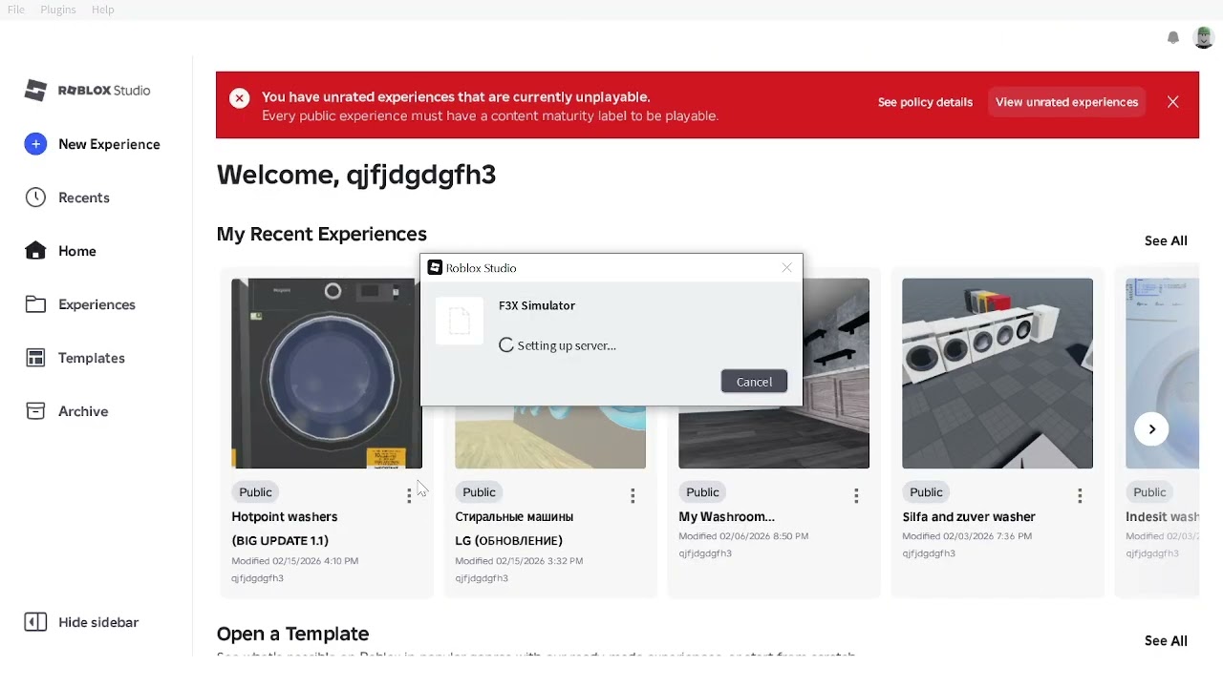Click Open a Template heading

292,634
